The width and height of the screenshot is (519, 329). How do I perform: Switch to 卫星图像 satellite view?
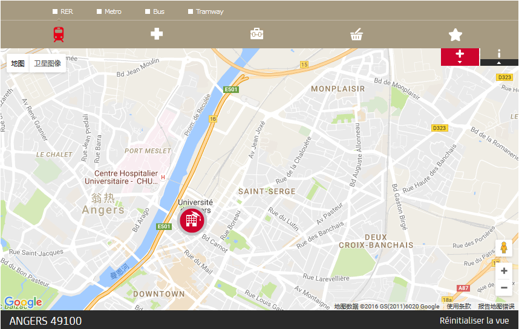tap(48, 63)
